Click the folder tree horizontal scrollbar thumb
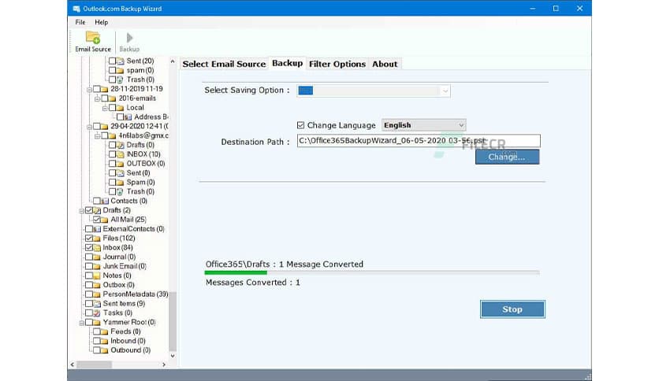Image resolution: width=659 pixels, height=381 pixels. coord(94,364)
